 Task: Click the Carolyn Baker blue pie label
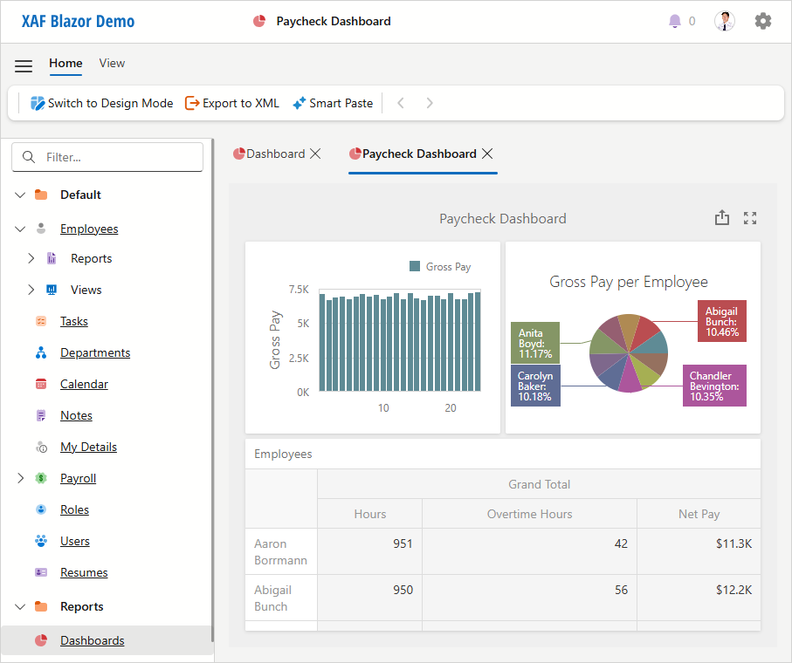[x=535, y=386]
